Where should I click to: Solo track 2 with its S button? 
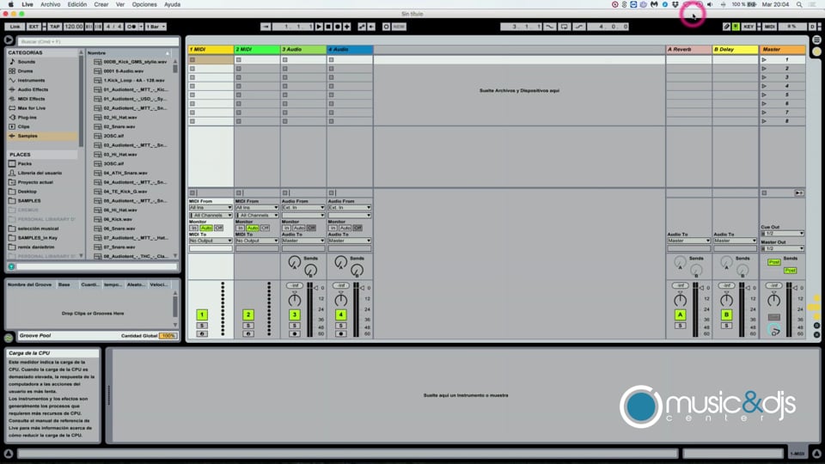pos(248,326)
